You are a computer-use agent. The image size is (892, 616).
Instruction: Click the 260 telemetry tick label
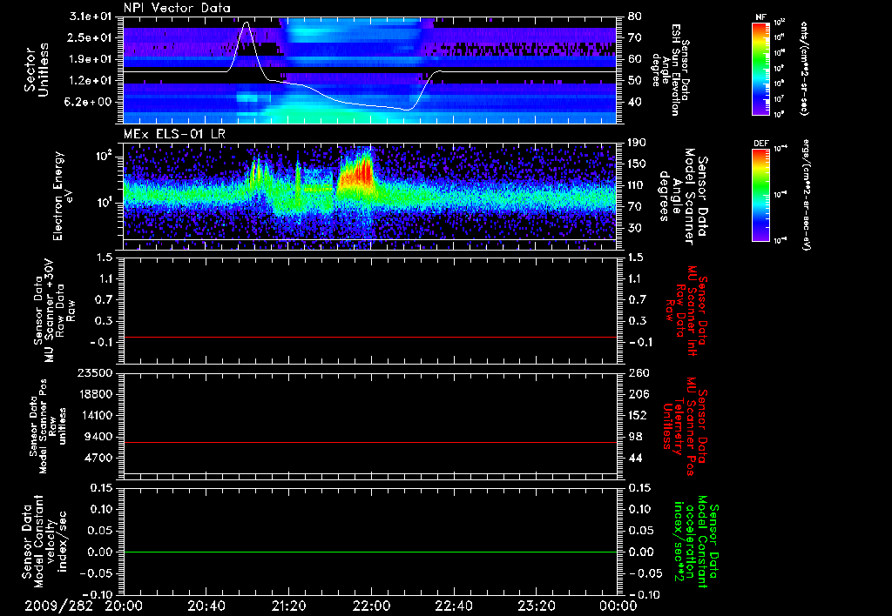(638, 373)
